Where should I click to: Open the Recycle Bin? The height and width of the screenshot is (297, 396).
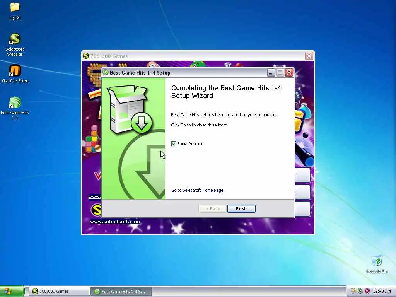pos(377,264)
